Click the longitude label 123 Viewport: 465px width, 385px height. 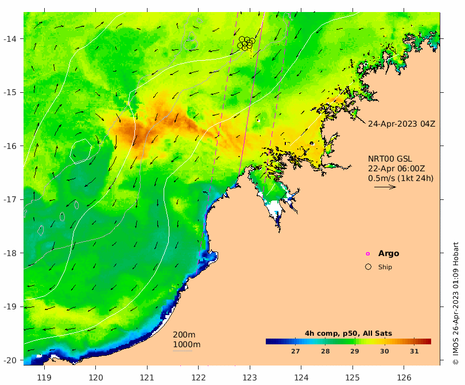pos(250,378)
